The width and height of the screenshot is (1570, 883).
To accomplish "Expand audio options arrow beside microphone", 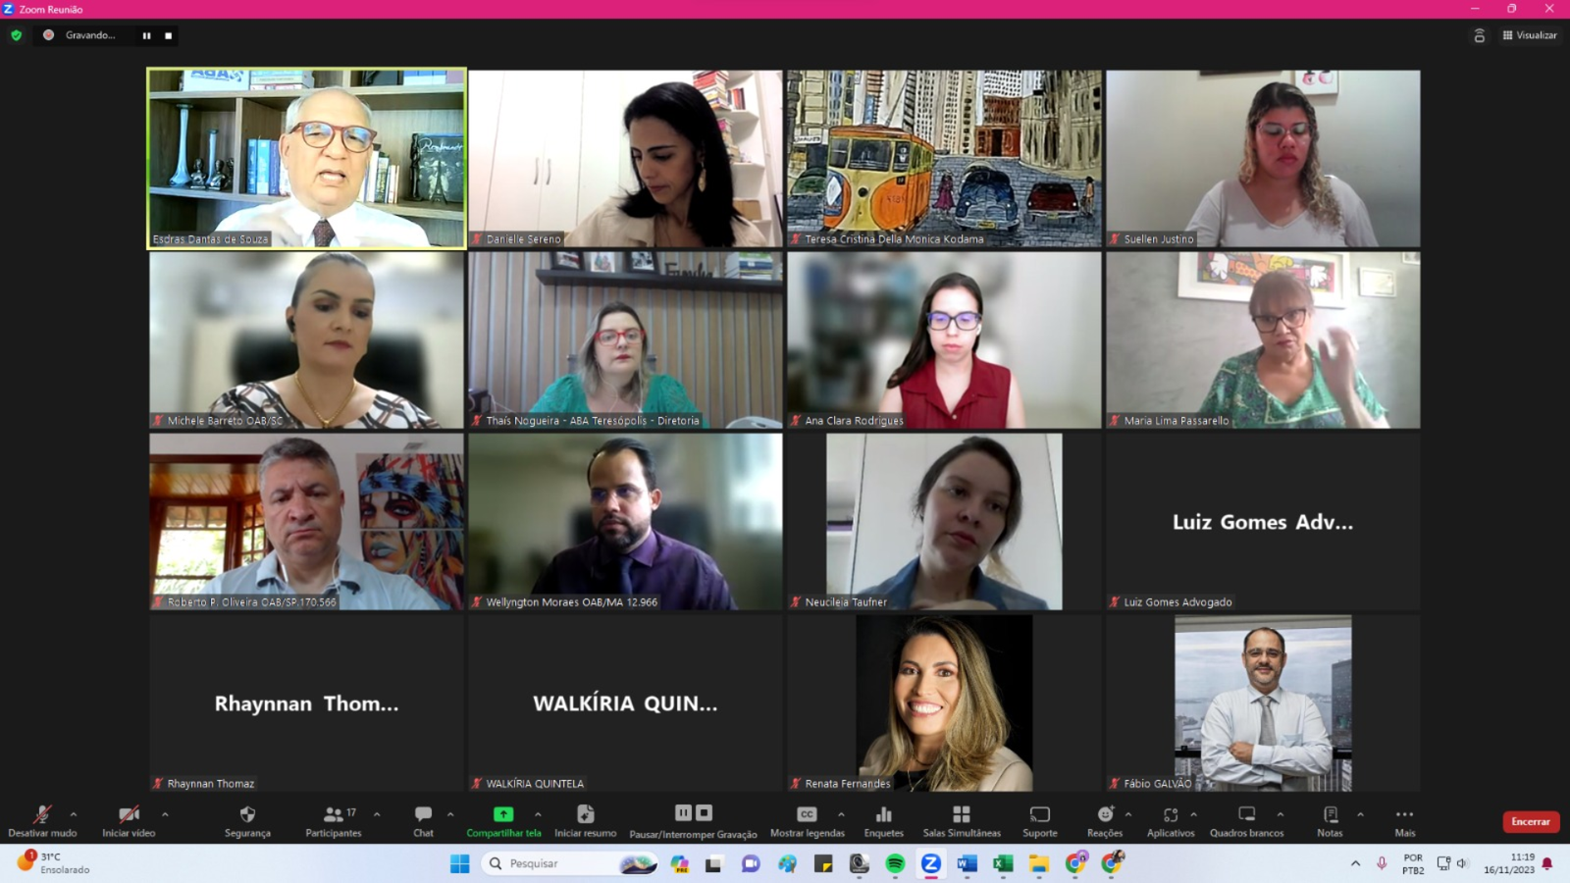I will [x=74, y=814].
